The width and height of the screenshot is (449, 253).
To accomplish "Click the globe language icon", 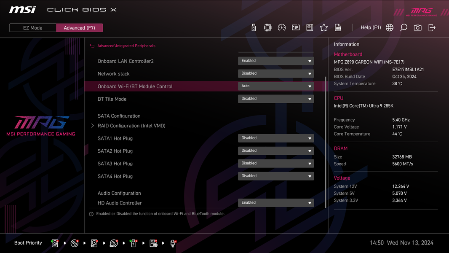I will pyautogui.click(x=390, y=27).
